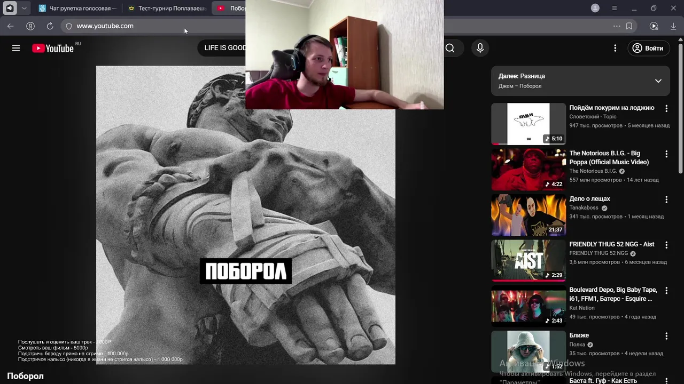Click the Yandex Я home button
The image size is (684, 384).
click(30, 26)
